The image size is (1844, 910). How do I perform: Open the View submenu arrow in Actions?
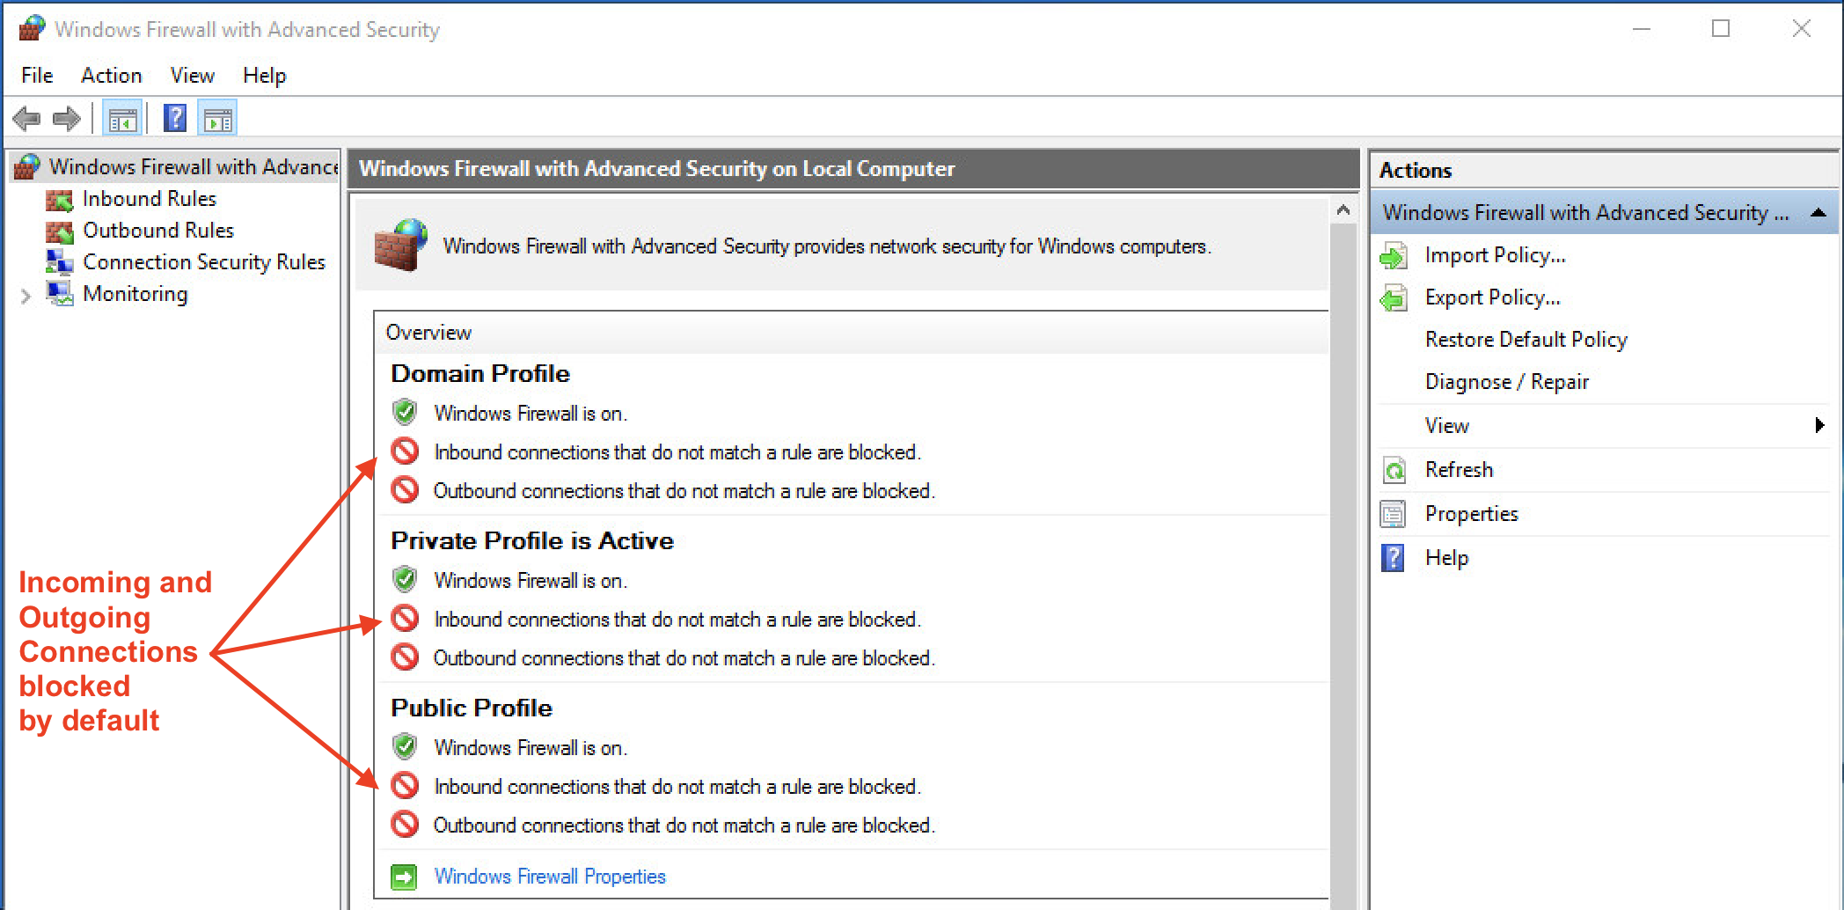click(1819, 425)
